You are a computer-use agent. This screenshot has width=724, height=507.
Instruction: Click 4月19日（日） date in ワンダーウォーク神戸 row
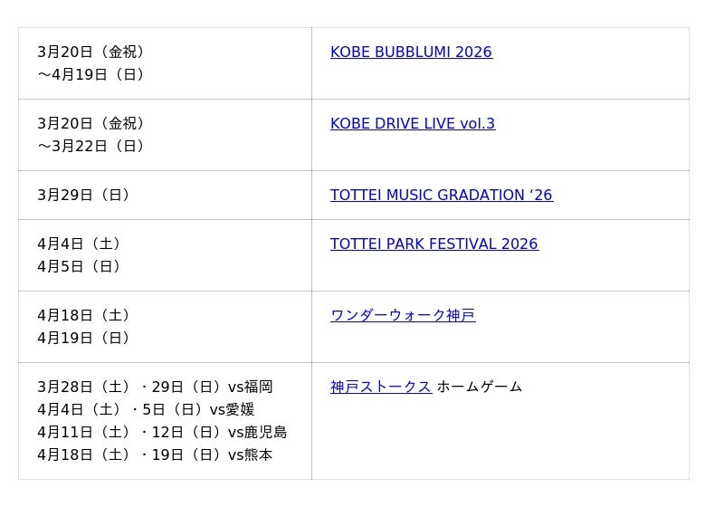83,339
